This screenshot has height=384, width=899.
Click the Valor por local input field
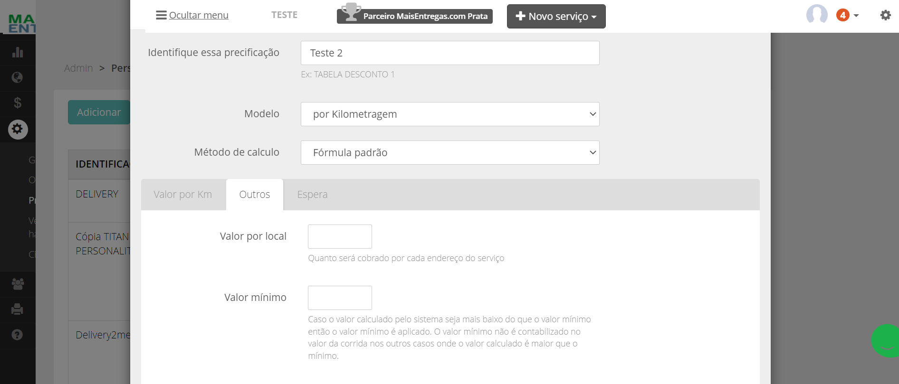pyautogui.click(x=340, y=236)
